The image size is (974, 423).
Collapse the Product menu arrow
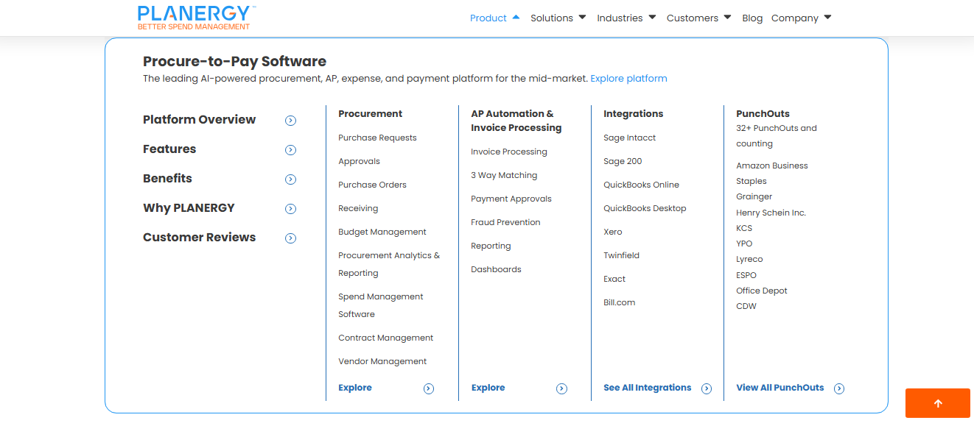click(x=516, y=17)
